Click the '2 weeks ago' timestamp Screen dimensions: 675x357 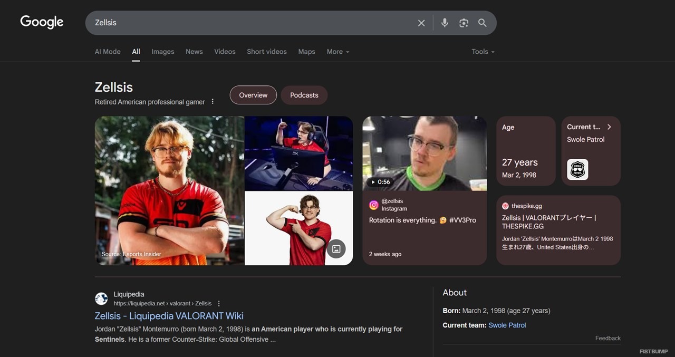(385, 254)
